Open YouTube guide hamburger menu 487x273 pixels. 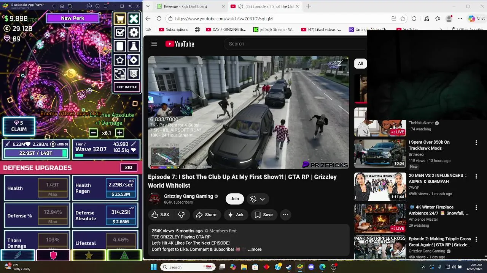point(154,44)
